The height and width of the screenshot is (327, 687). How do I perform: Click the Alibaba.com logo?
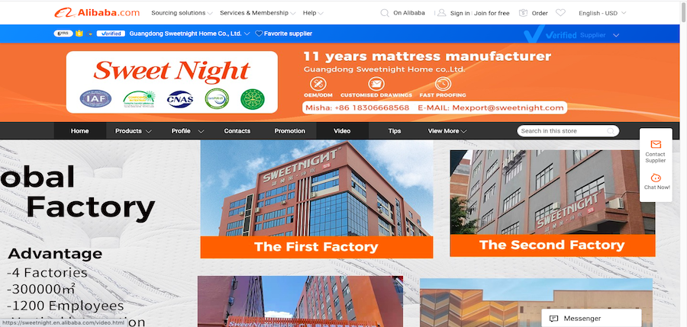coord(97,13)
